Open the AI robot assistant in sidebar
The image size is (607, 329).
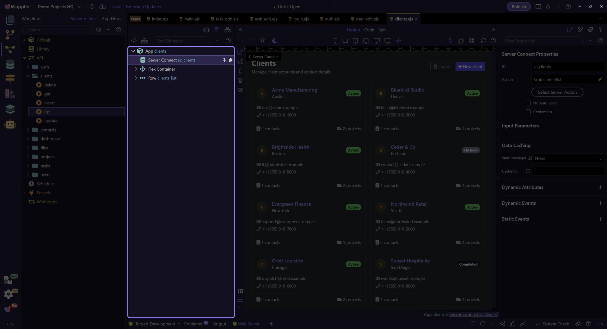tap(10, 124)
